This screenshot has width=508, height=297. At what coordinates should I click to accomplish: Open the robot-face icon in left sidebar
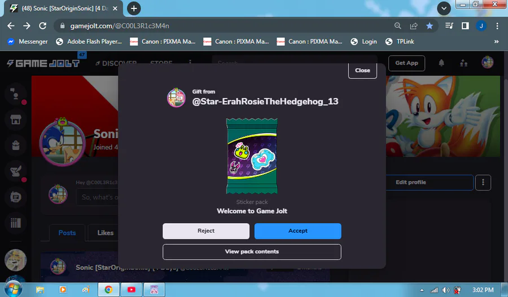point(15,197)
